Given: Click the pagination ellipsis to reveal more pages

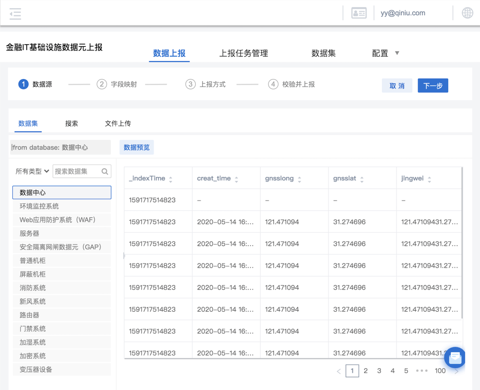Looking at the screenshot, I should (x=422, y=371).
